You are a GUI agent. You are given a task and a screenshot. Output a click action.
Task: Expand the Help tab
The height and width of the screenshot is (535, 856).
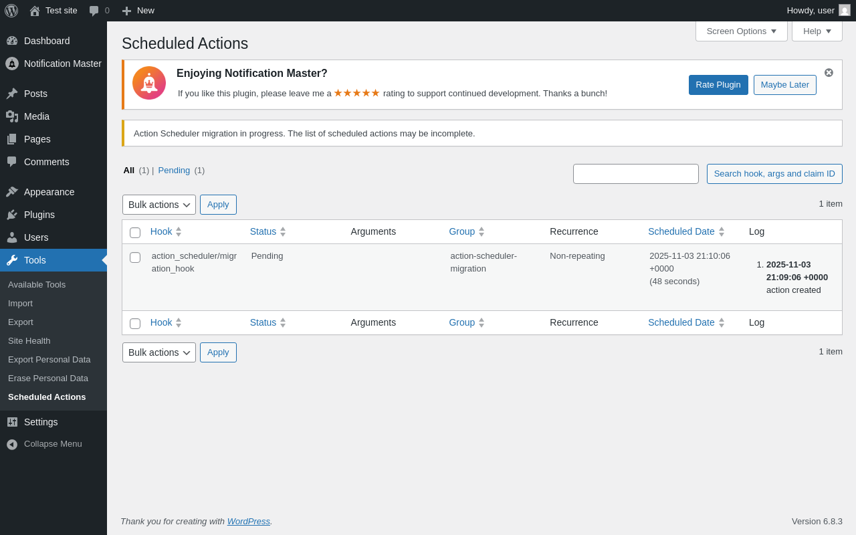click(817, 31)
